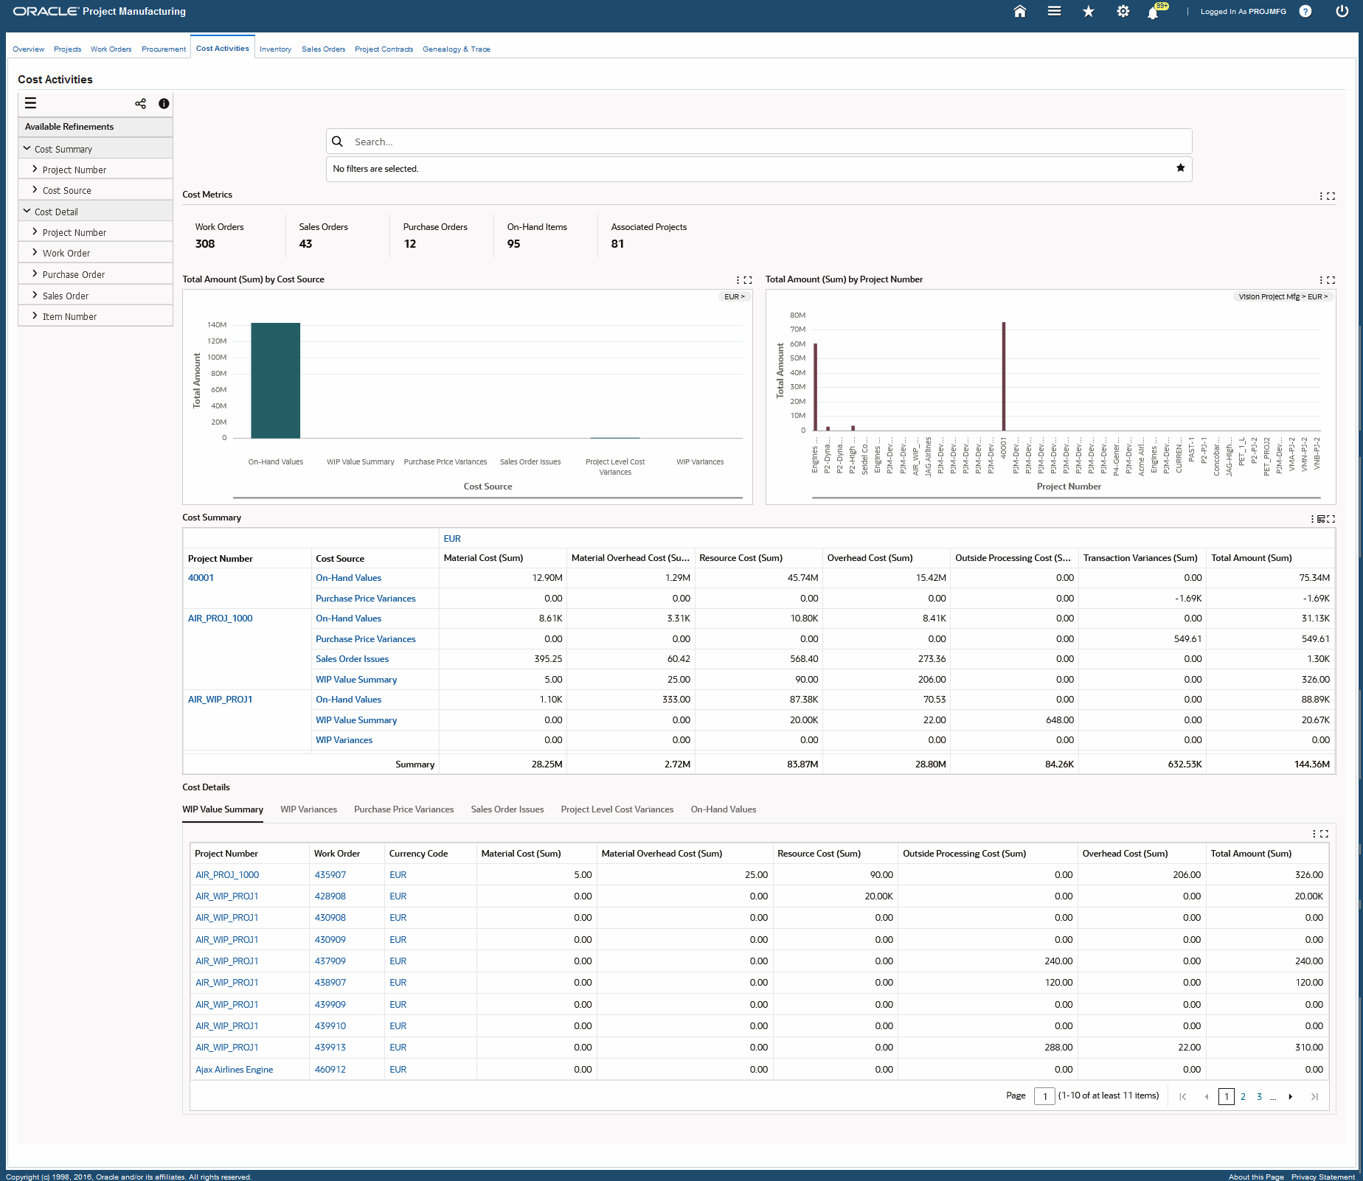Select the On-Hand Values details tab
This screenshot has height=1181, width=1363.
724,809
